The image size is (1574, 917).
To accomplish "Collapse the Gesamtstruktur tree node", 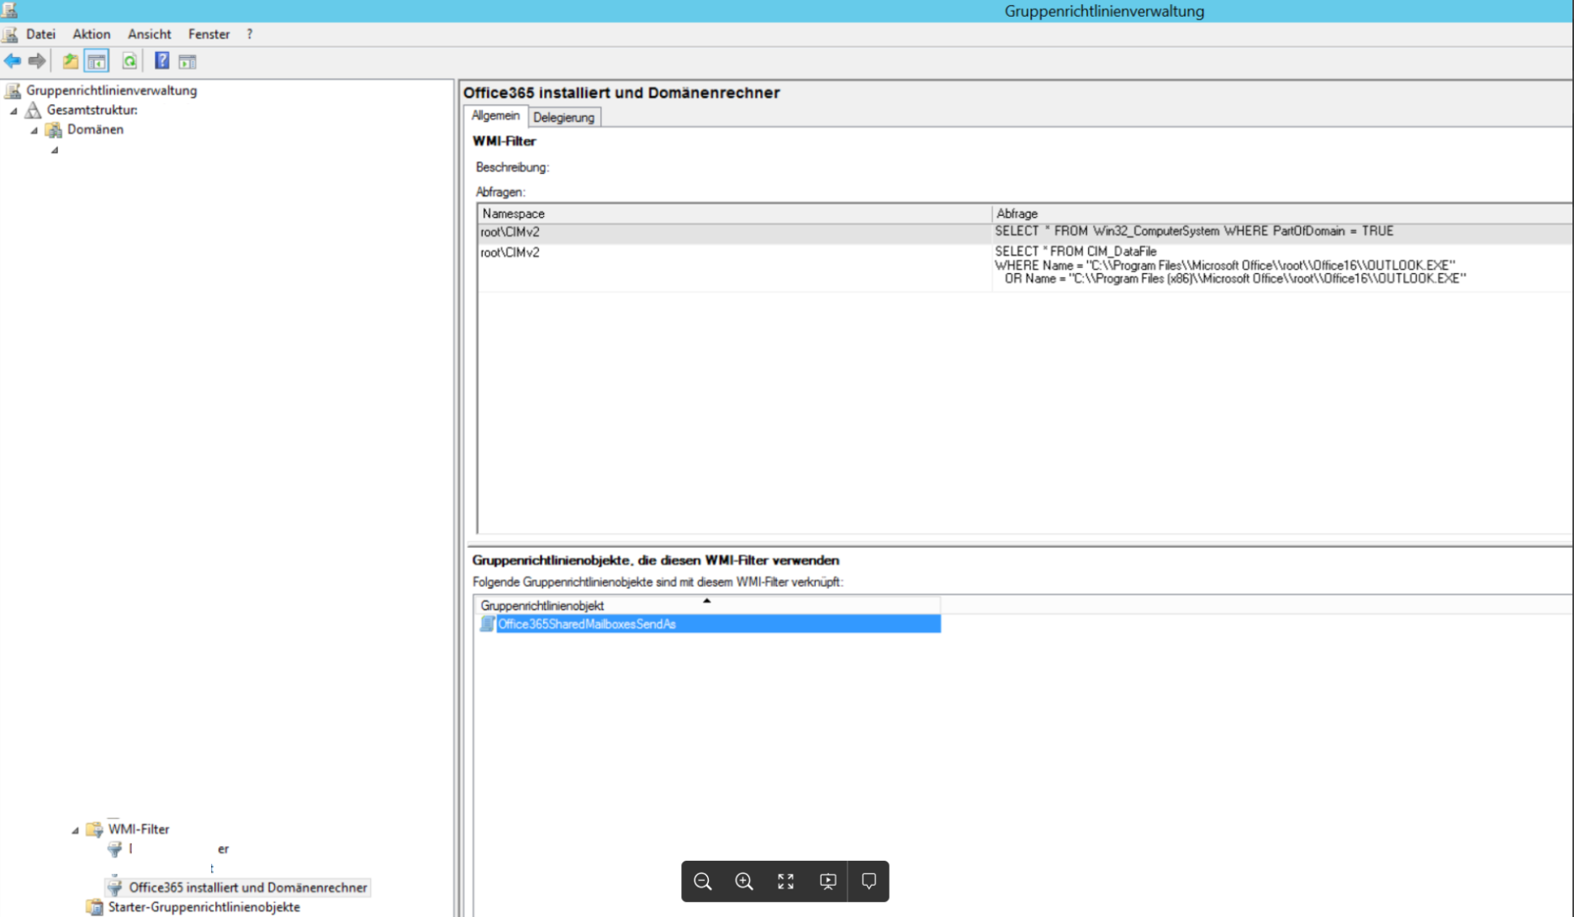I will [13, 110].
